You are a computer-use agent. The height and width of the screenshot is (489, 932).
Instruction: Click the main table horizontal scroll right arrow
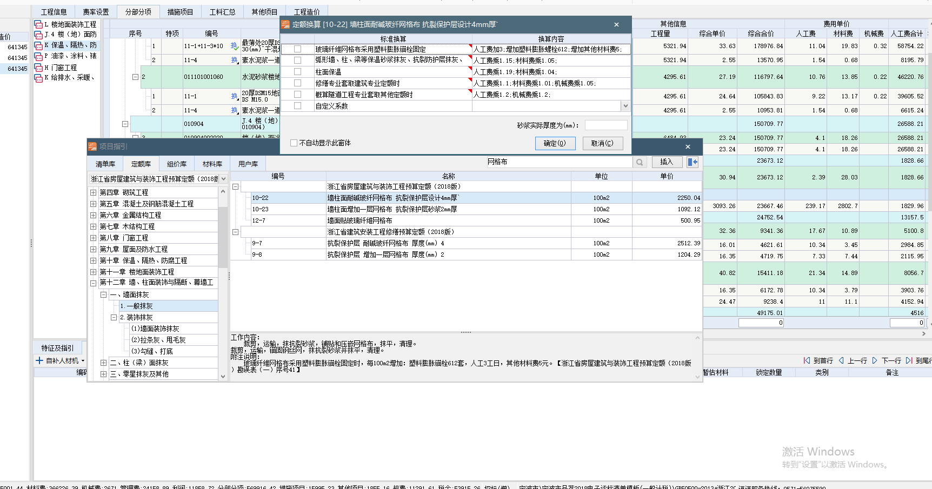coord(924,334)
